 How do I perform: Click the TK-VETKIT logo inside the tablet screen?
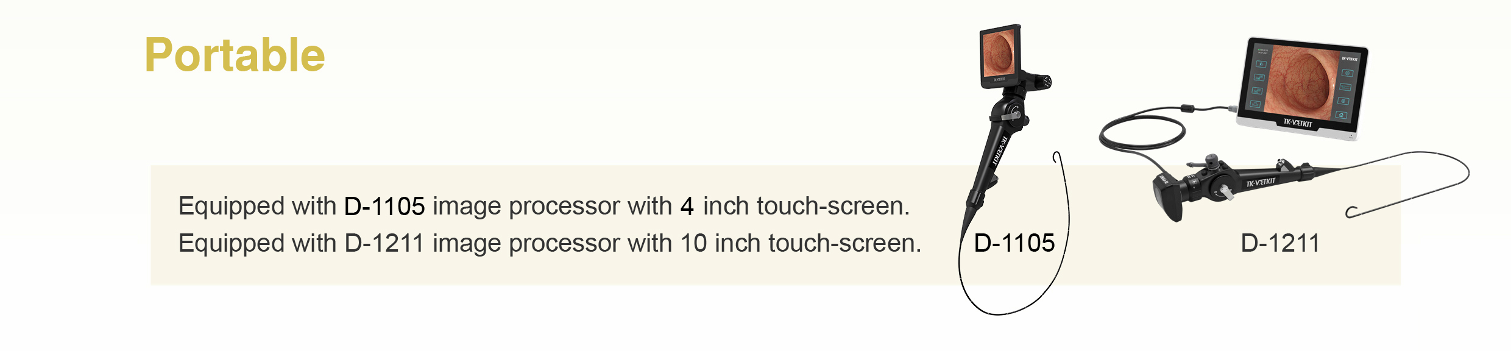coord(1350,59)
